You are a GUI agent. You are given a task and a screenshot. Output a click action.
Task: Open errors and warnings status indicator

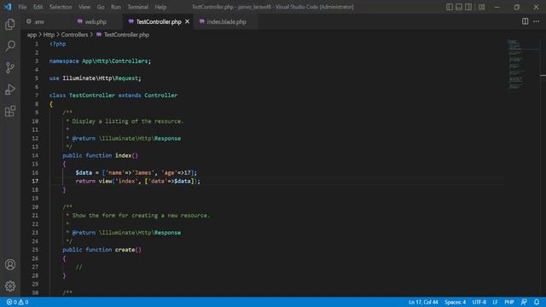click(x=17, y=302)
